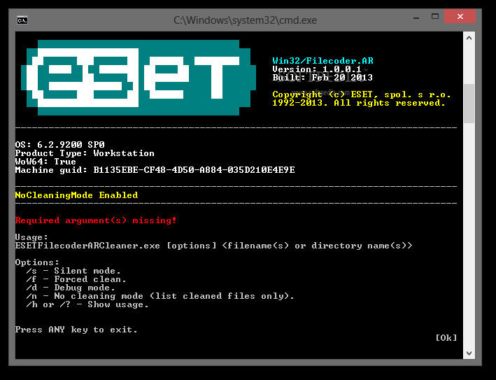Click the Copyright (c) ESET, spol. s r.o. line

pyautogui.click(x=362, y=94)
